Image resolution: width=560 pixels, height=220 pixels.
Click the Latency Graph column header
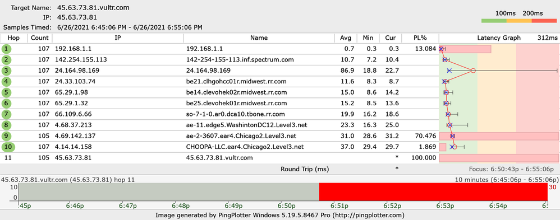coord(499,38)
